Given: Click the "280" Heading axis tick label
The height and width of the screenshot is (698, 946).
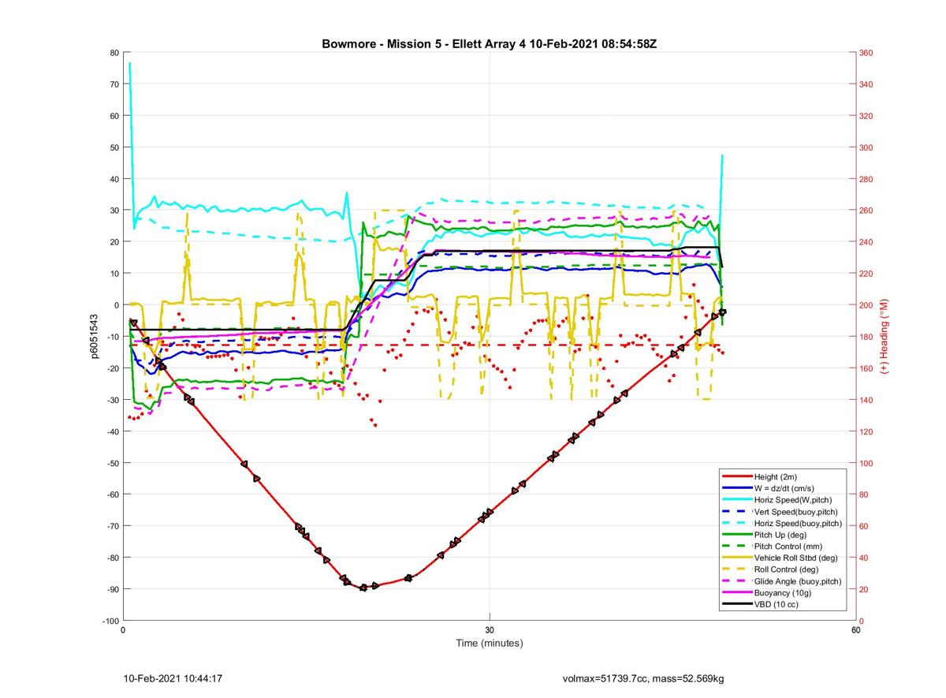Looking at the screenshot, I should click(x=866, y=179).
